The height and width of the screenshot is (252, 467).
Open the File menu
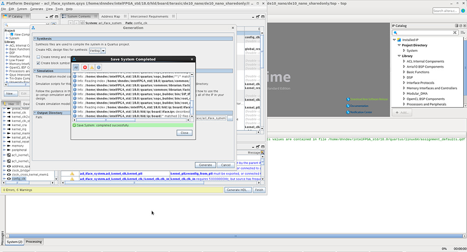tap(3, 9)
